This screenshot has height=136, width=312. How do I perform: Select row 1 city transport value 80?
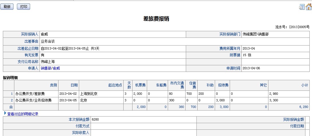[171, 94]
